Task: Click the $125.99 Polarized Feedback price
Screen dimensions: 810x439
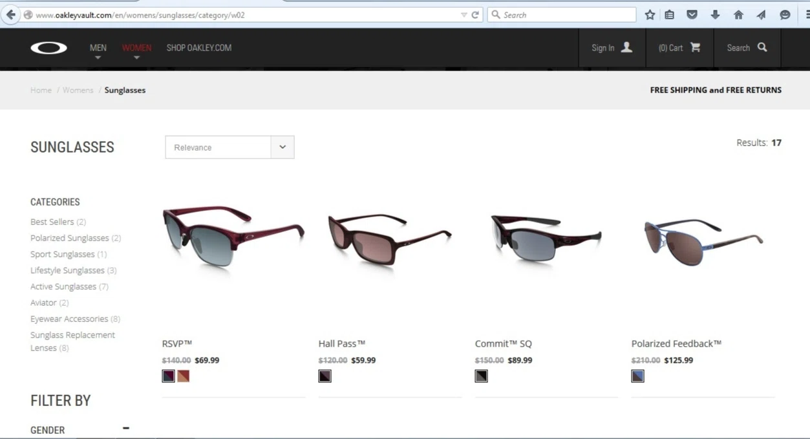Action: click(x=679, y=360)
